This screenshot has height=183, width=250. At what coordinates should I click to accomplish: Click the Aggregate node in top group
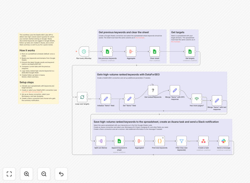click(131, 51)
